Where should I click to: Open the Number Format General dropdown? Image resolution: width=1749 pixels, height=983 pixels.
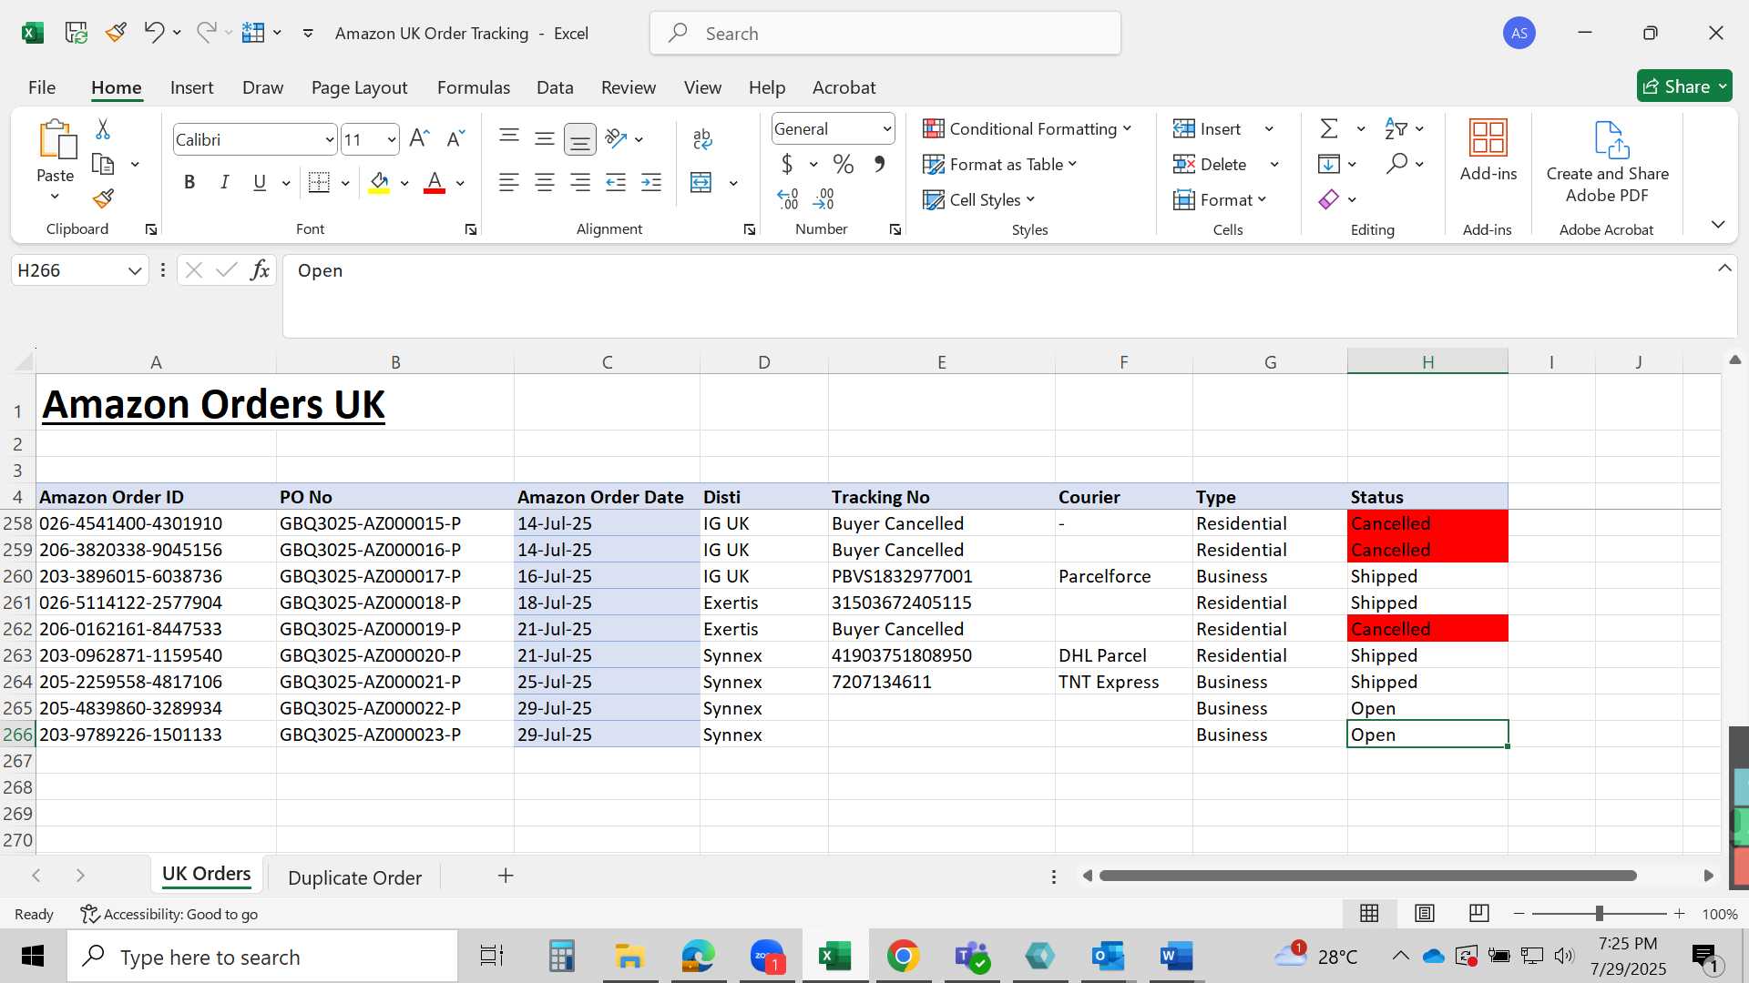[x=886, y=129]
